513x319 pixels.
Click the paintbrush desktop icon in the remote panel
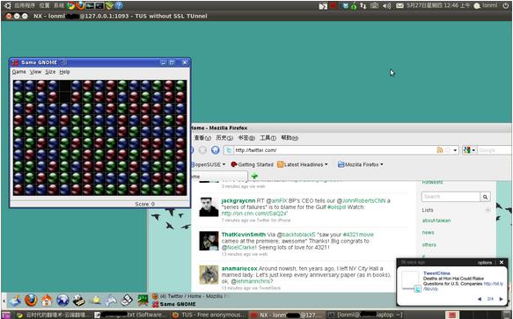[15, 300]
